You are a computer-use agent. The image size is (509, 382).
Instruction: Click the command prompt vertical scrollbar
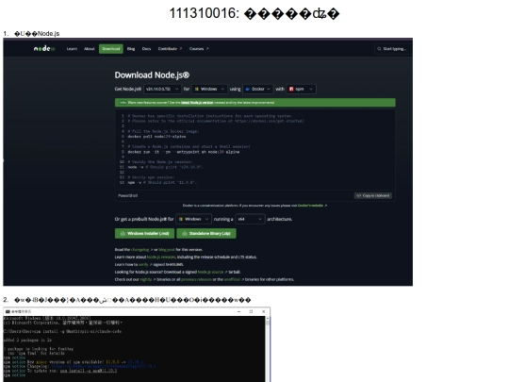pos(268,349)
